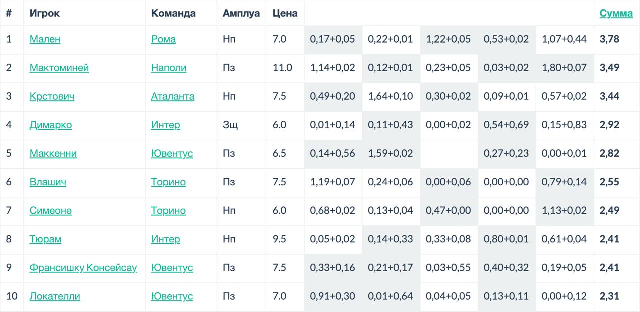Open player link Мактоминей
The image size is (640, 312).
pyautogui.click(x=59, y=68)
